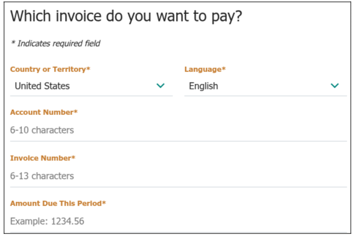Expand the Language dropdown
The image size is (356, 238).
click(x=265, y=86)
